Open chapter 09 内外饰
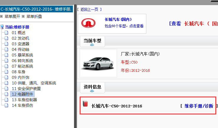Screen dimensions: 218x128 point(21,77)
